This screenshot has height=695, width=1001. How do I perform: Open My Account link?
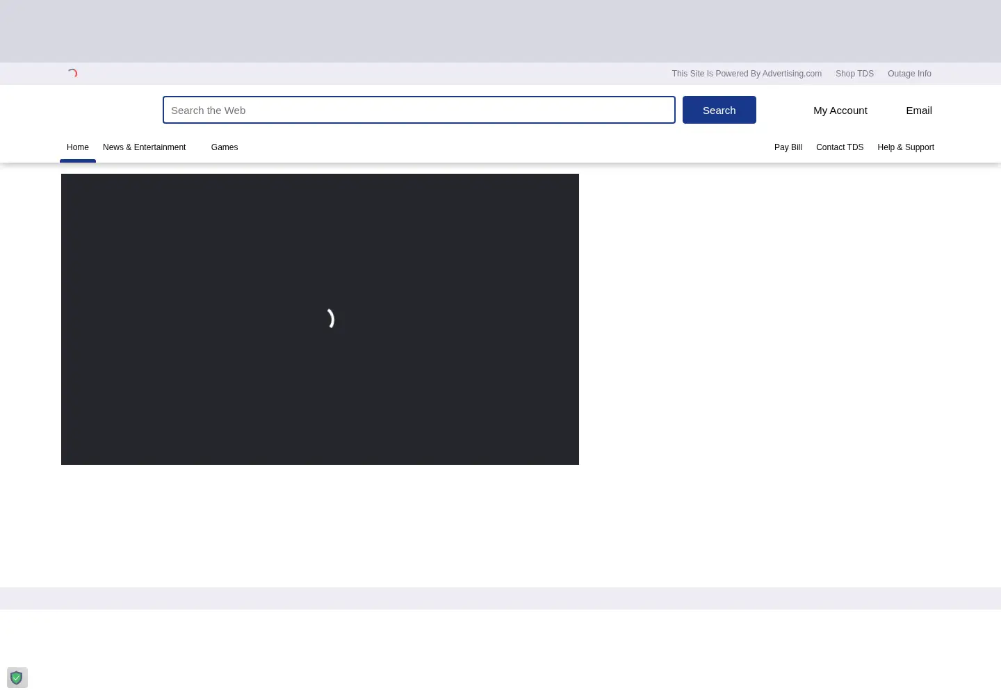(x=840, y=110)
